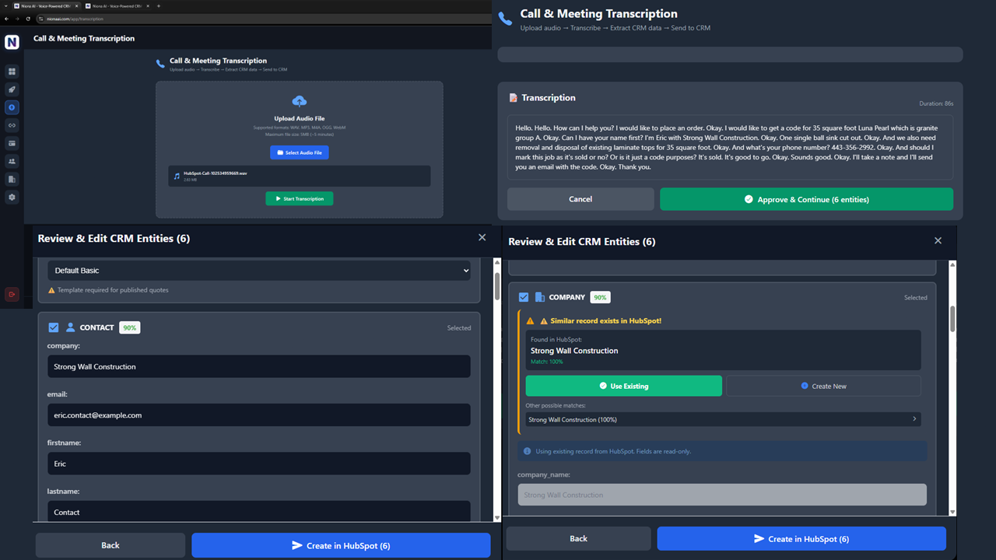Click the Select Audio File button
The height and width of the screenshot is (560, 996).
300,152
